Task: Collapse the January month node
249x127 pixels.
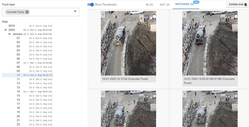Action: point(9,34)
